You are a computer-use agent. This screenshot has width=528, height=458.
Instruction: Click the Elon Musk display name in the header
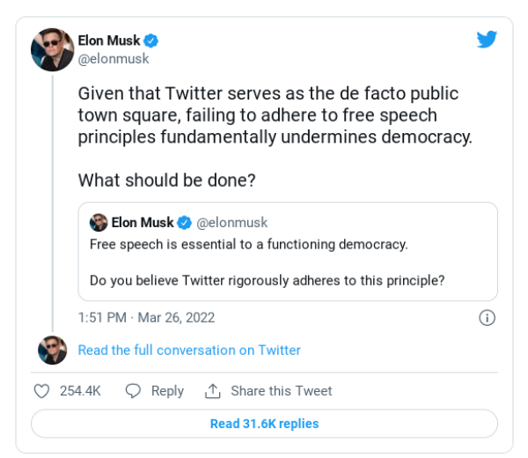tap(109, 41)
